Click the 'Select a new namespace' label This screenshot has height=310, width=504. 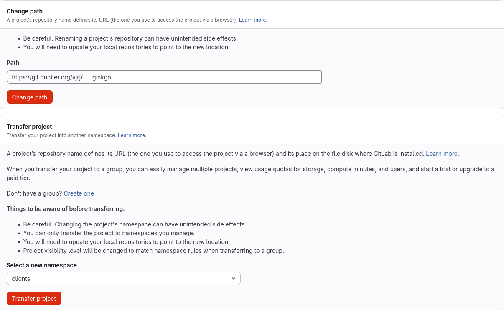[x=42, y=265]
